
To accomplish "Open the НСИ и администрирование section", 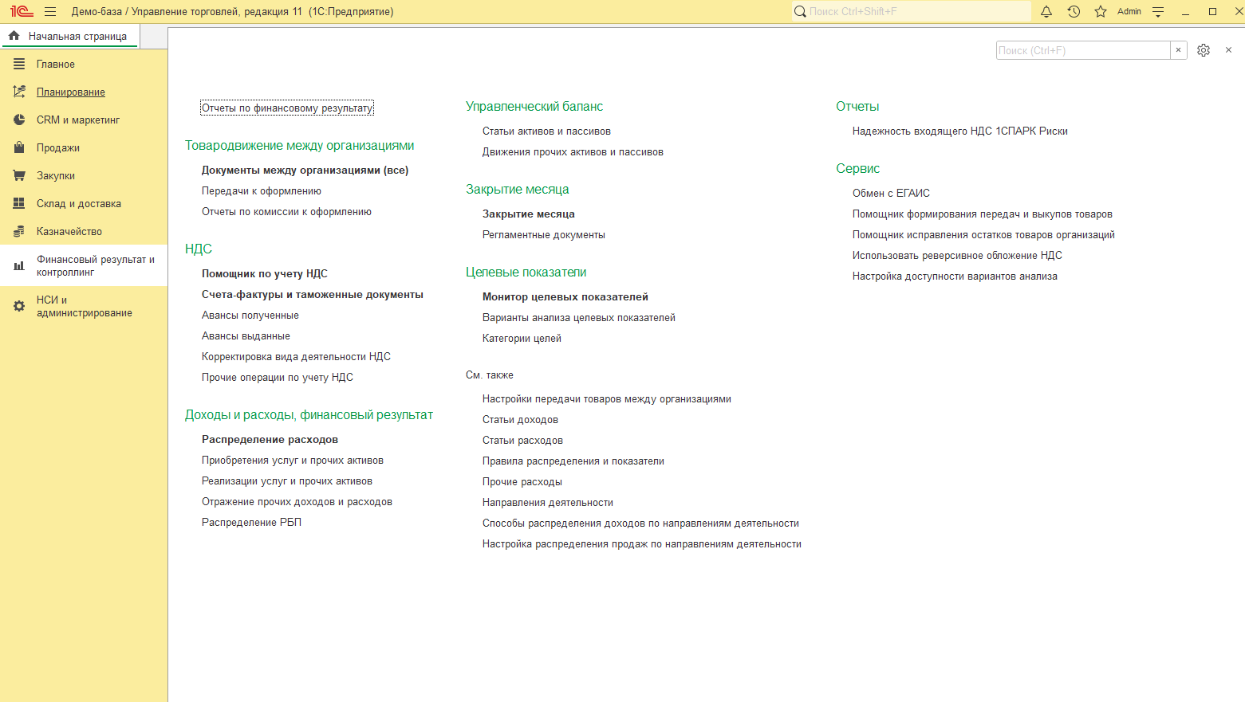I will (x=84, y=306).
